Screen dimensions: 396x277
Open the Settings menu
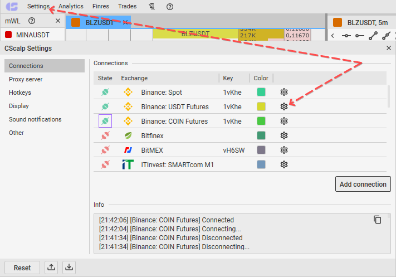(38, 6)
